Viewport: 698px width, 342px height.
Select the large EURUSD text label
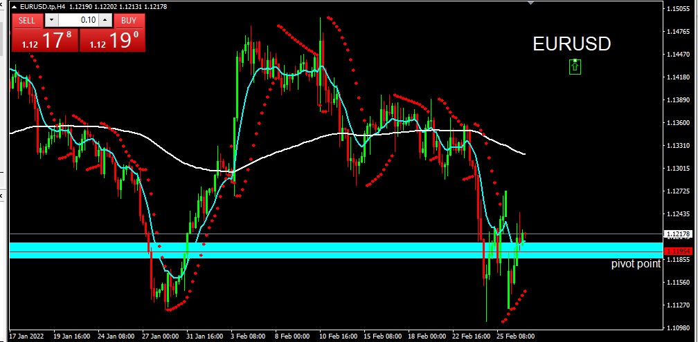(571, 44)
